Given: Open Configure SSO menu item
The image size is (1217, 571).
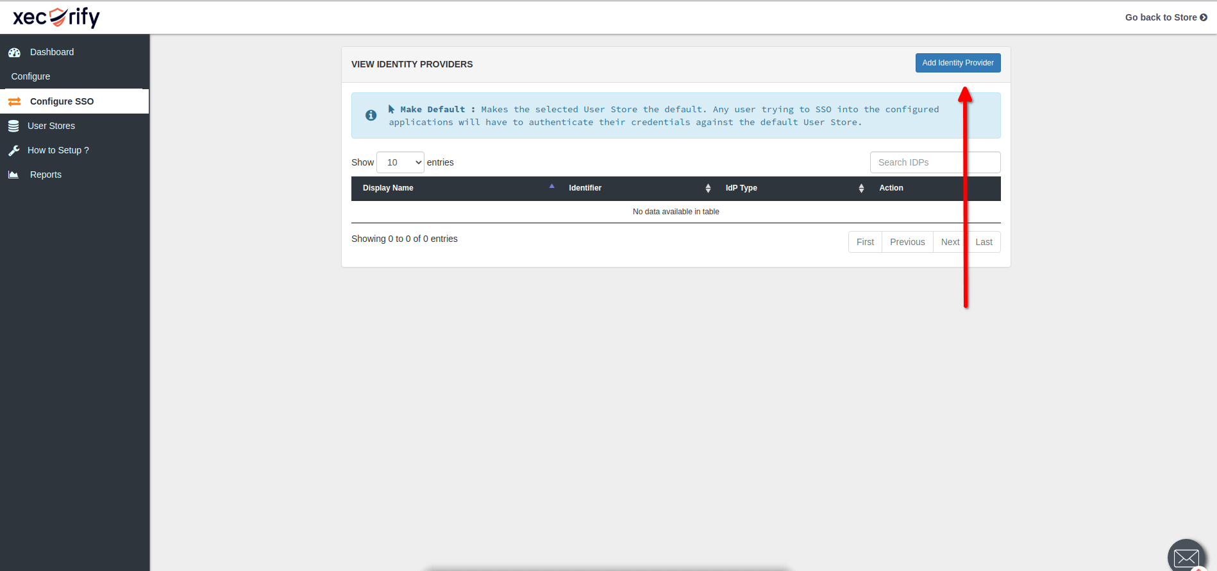Looking at the screenshot, I should 74,101.
